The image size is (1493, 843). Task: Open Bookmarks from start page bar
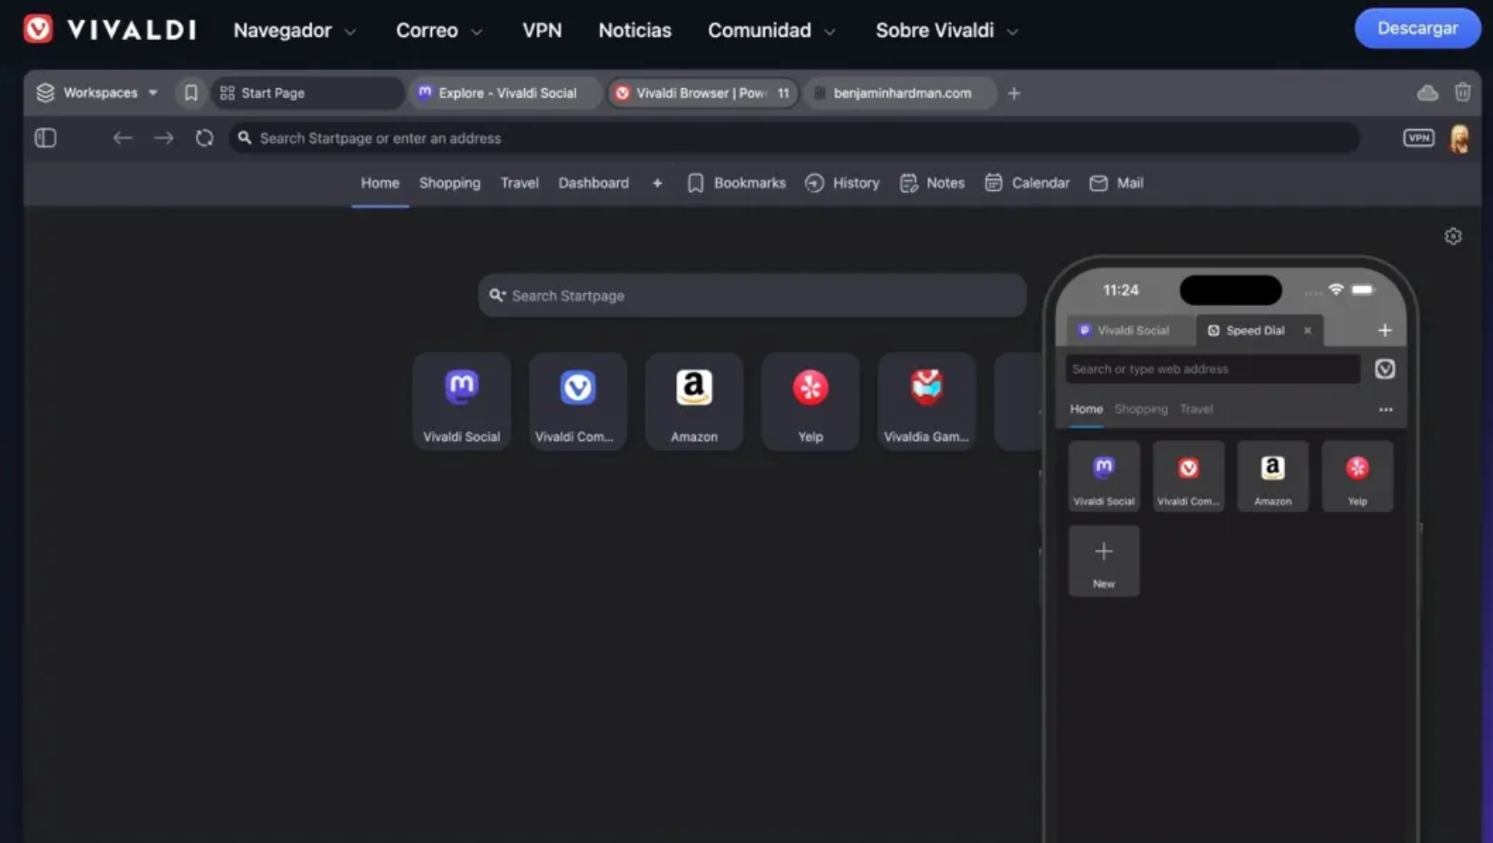pos(736,183)
